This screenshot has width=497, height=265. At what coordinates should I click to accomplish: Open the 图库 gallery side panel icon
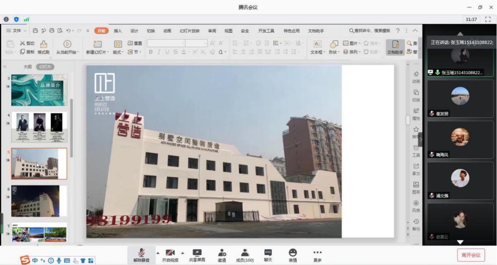(416, 188)
